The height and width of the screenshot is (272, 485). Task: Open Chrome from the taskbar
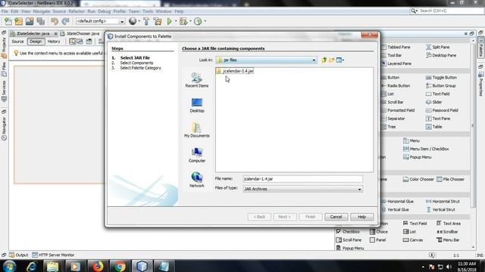pos(120,266)
